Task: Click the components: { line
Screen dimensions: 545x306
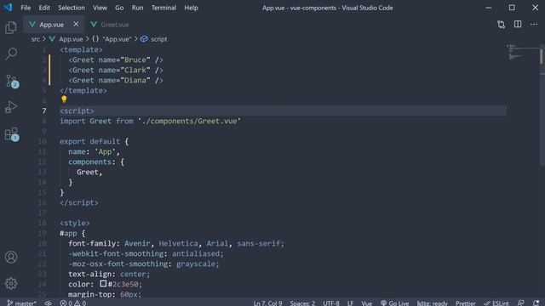Action: [96, 162]
